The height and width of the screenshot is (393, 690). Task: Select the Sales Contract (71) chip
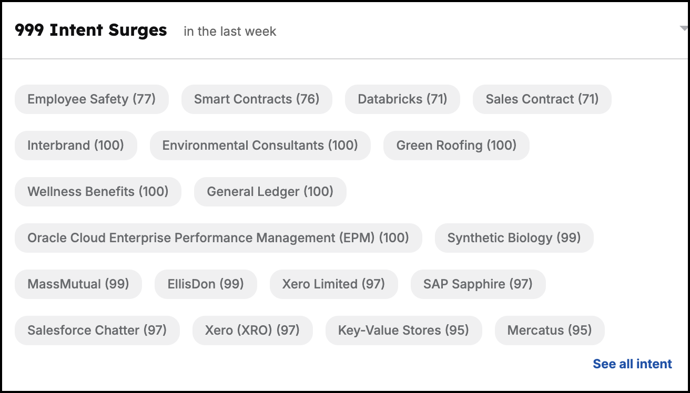(x=542, y=99)
